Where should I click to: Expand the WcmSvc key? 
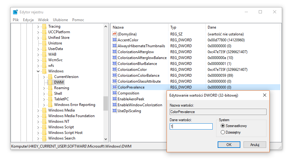(x=38, y=60)
